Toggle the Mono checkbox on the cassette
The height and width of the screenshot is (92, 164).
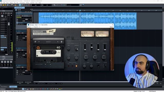coord(39,53)
